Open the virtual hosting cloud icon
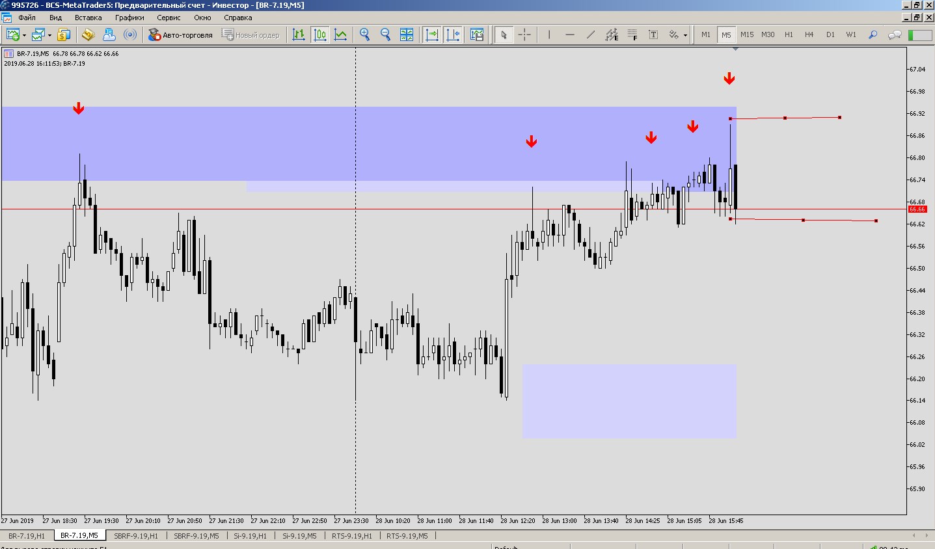This screenshot has height=549, width=935. 109,34
